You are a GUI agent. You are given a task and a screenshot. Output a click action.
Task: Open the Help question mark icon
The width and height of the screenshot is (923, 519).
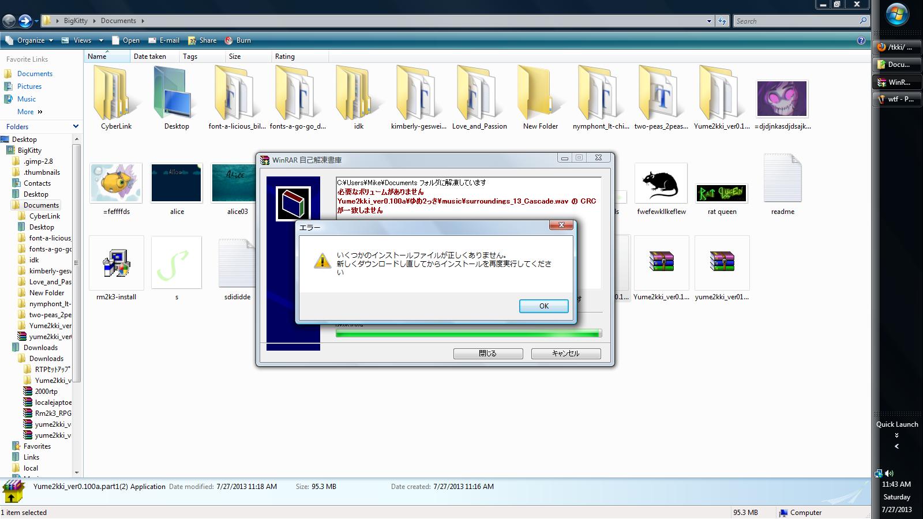(x=861, y=40)
